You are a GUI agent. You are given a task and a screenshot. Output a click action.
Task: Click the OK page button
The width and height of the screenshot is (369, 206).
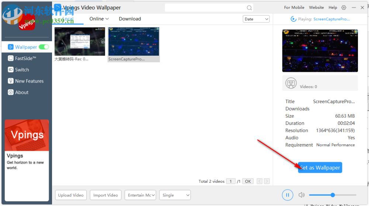248,181
